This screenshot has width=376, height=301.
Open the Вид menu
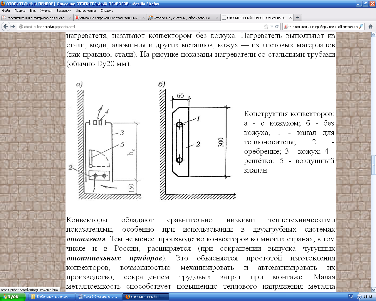pos(33,11)
